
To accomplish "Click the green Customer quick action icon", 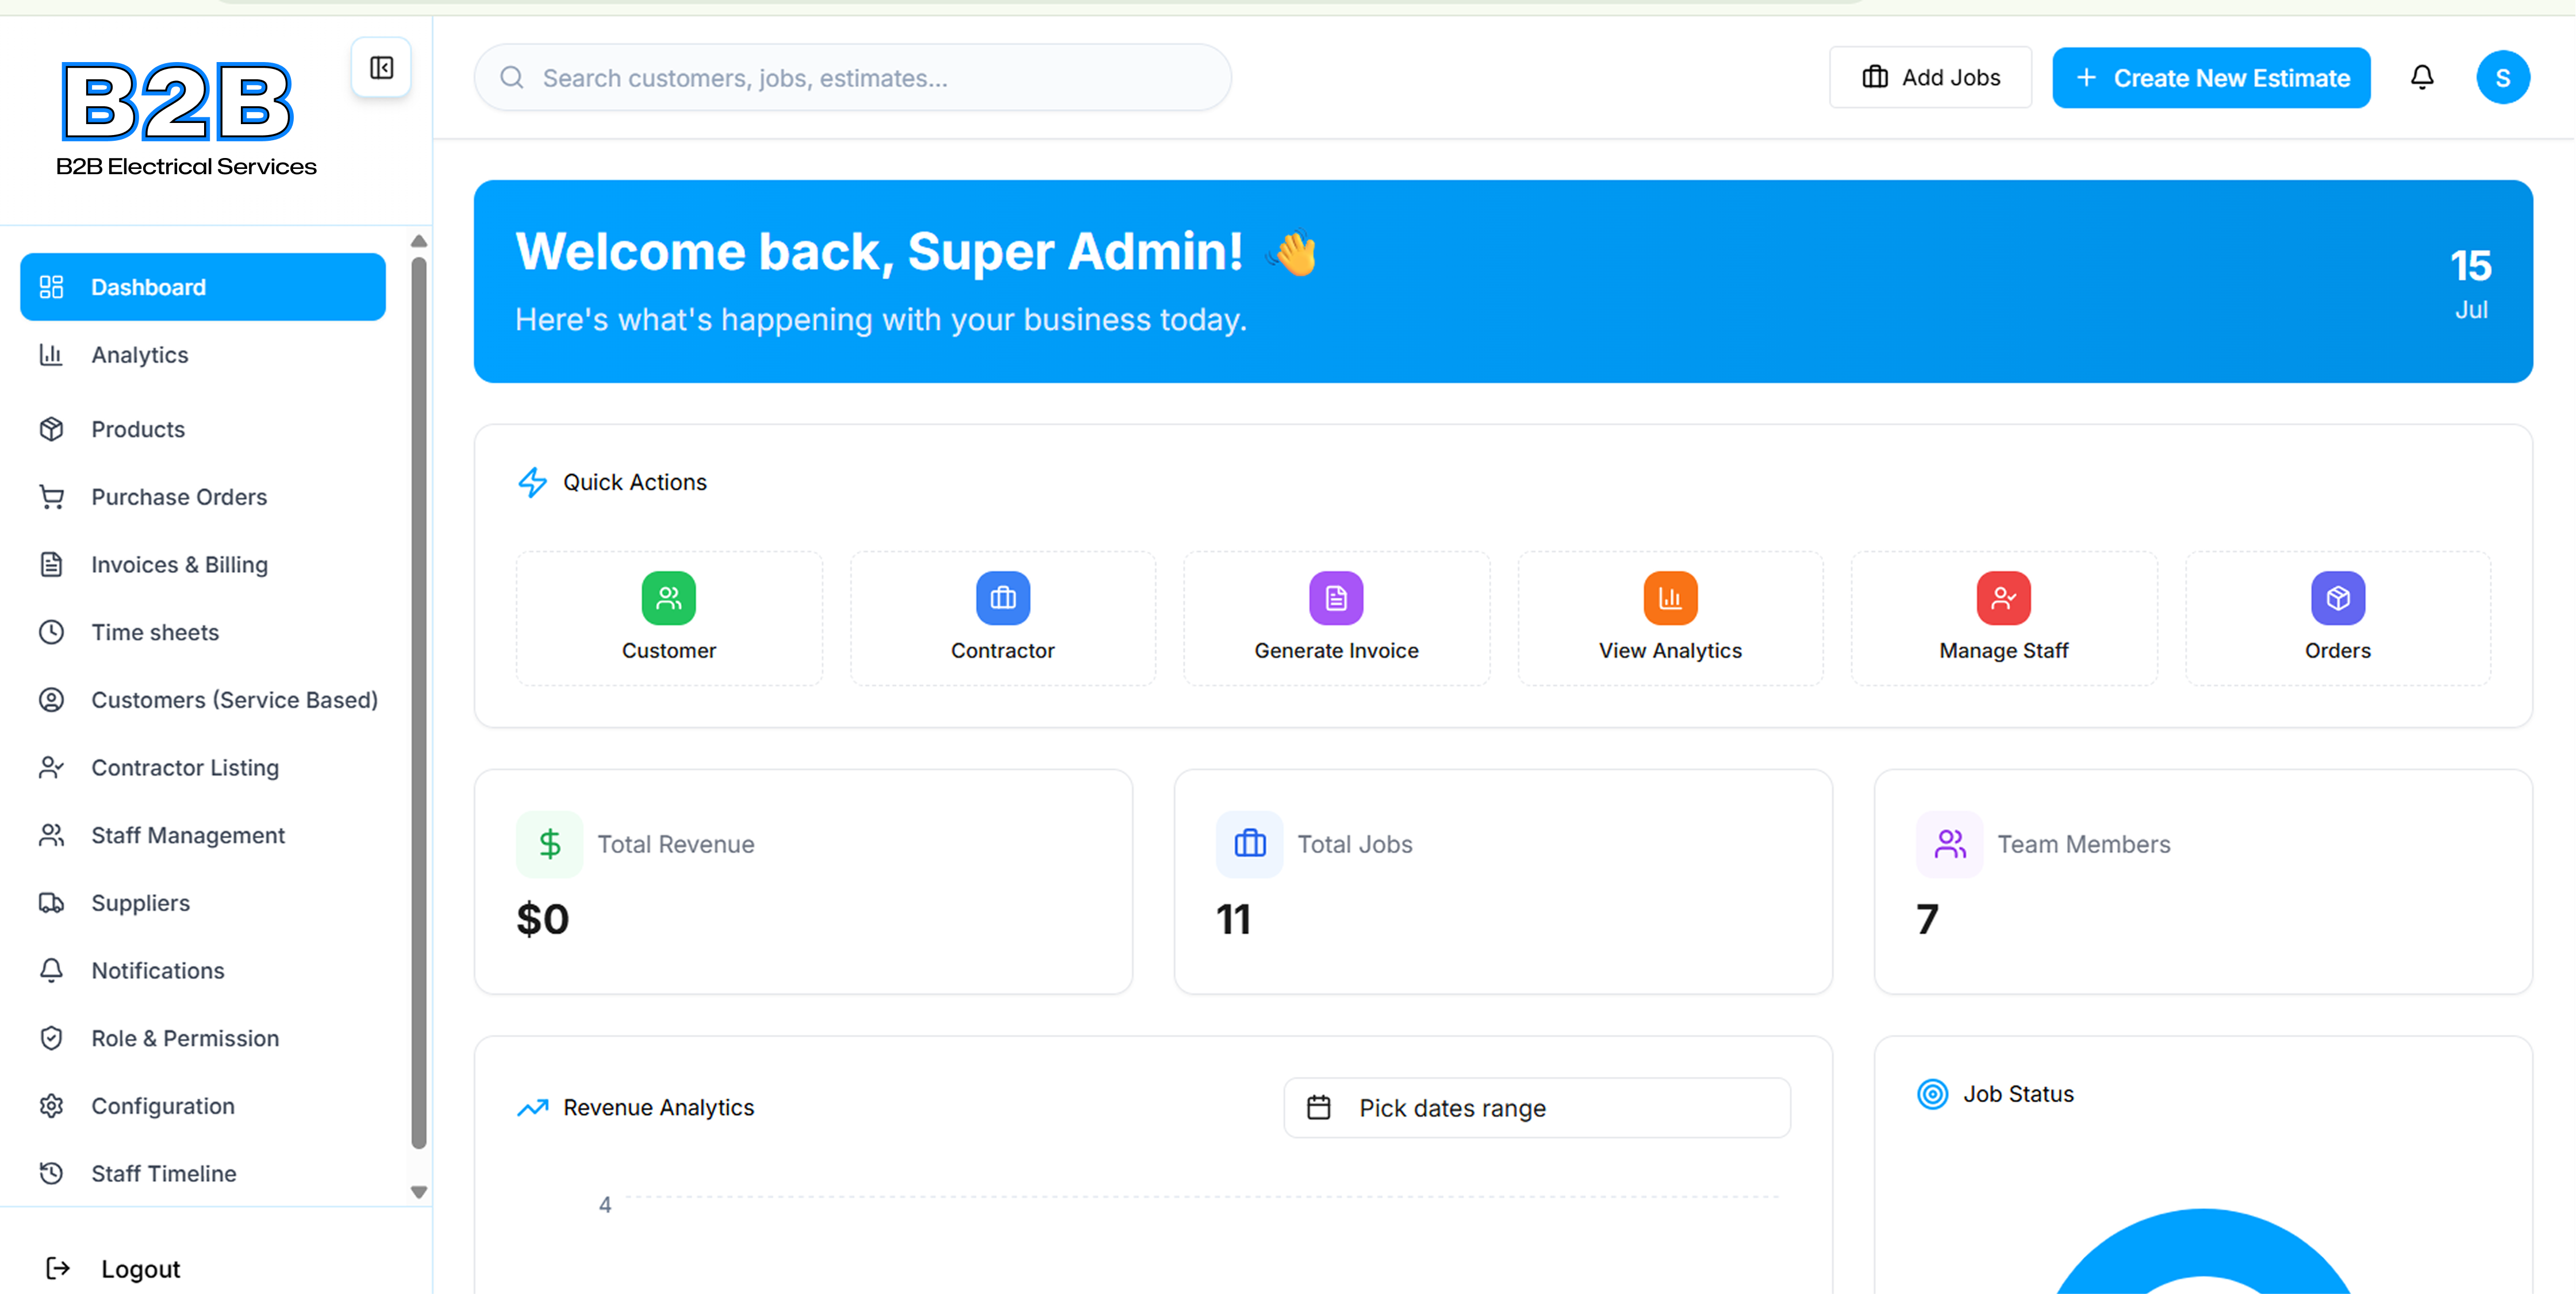I will [x=668, y=598].
